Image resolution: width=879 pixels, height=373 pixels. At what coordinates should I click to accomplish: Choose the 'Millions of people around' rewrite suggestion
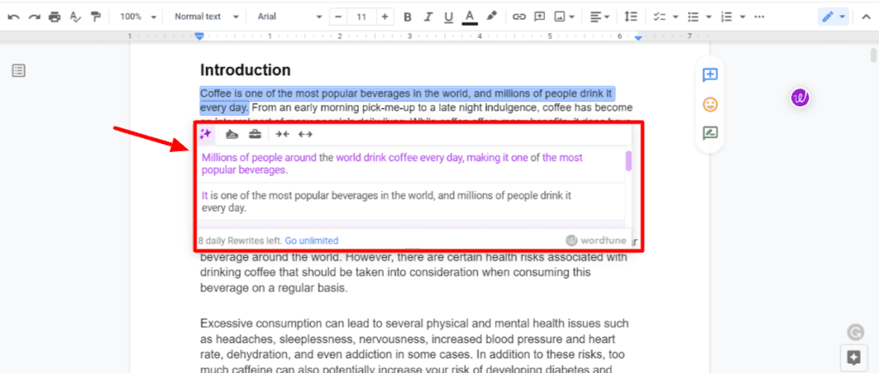point(391,164)
